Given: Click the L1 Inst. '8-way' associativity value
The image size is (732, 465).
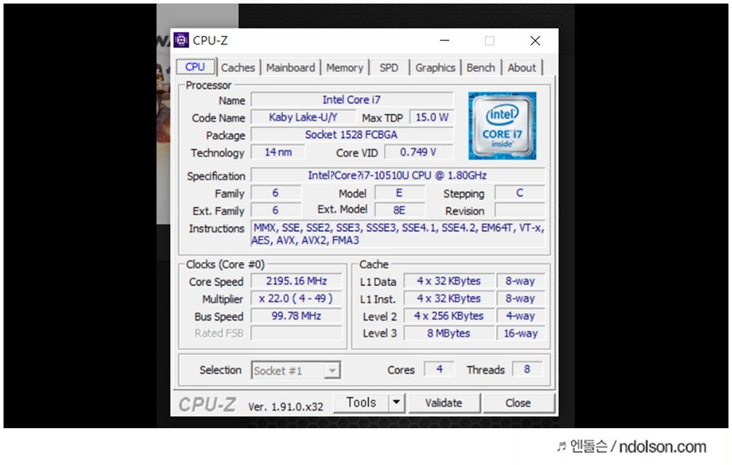Looking at the screenshot, I should (520, 299).
